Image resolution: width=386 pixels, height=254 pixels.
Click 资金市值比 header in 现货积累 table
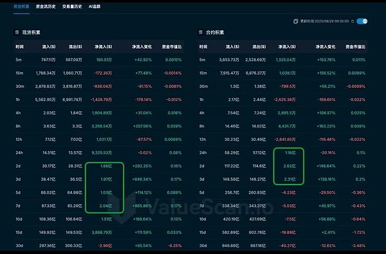[172, 47]
